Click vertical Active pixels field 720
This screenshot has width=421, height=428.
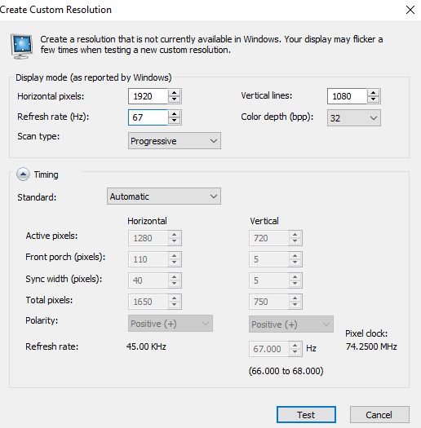pos(268,238)
